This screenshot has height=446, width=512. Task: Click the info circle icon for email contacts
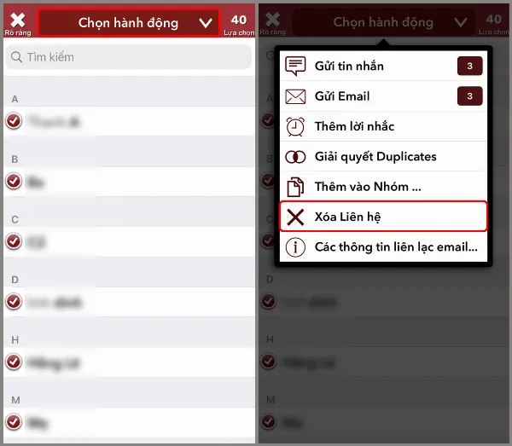295,247
